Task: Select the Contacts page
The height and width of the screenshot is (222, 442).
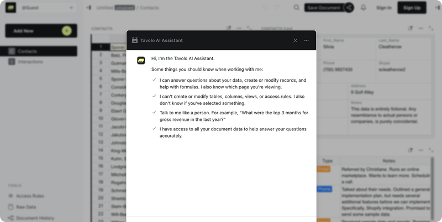Action: 41,51
